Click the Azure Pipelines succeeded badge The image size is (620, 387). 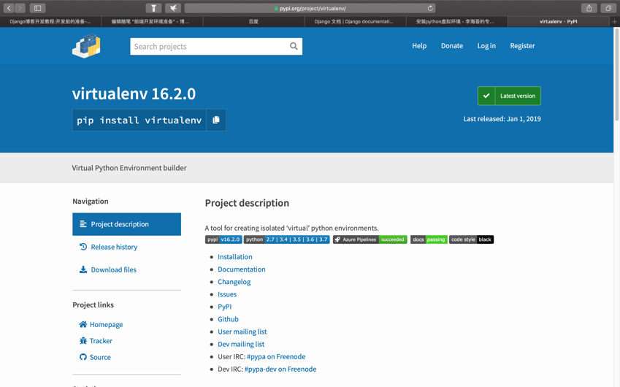point(370,240)
